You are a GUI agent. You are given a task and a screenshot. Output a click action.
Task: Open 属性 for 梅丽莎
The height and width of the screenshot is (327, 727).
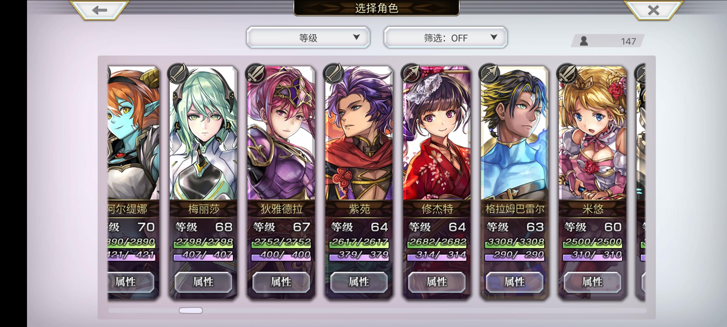click(x=203, y=282)
